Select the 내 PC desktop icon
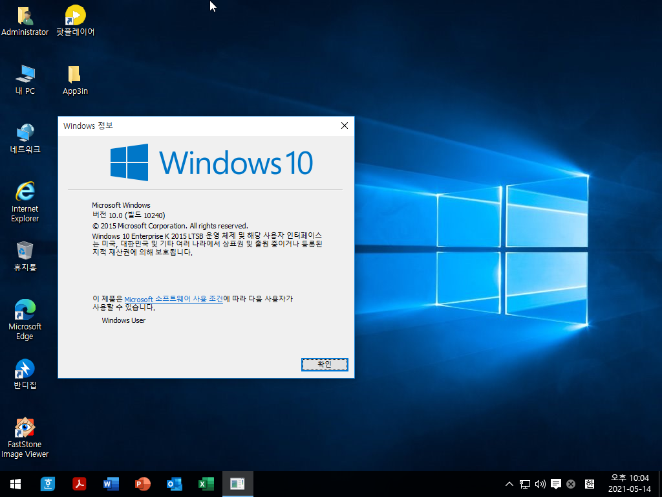 [x=25, y=80]
